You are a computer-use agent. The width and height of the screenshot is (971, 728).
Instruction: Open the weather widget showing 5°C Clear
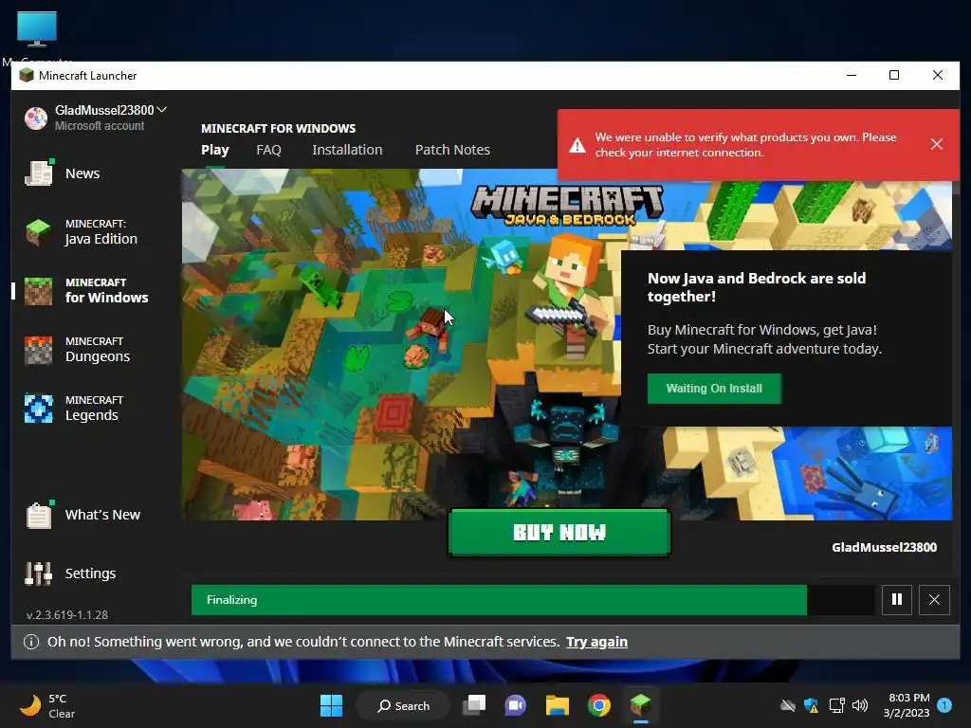pyautogui.click(x=48, y=705)
